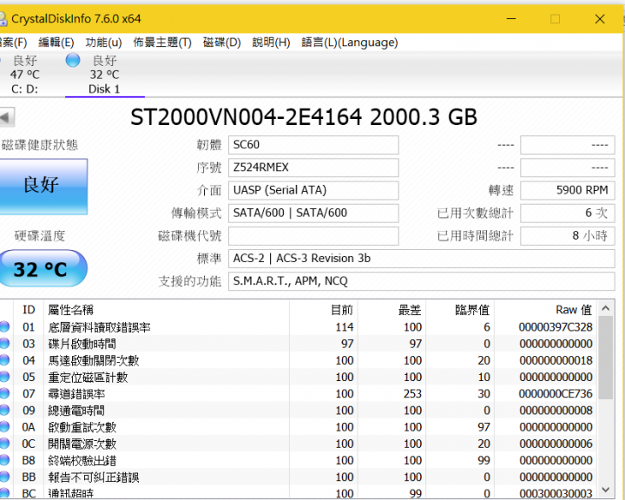Click status circle for attribute 0C
The image size is (625, 500).
[x=4, y=444]
